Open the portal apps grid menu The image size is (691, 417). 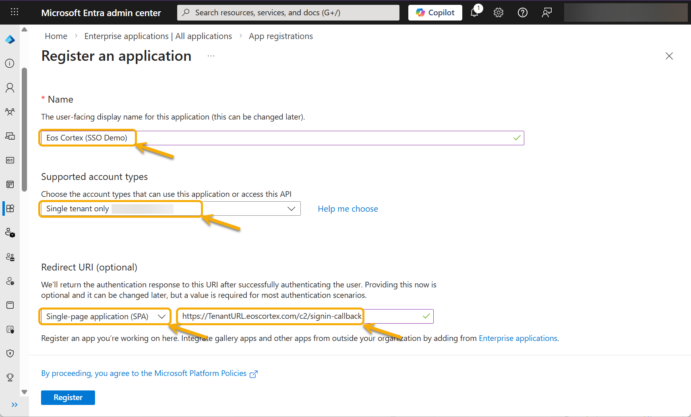[x=14, y=12]
